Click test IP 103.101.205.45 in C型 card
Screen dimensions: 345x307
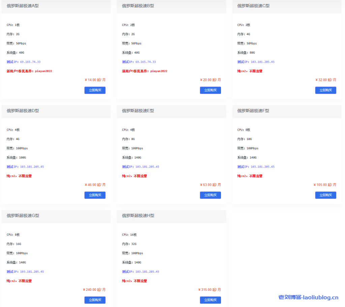262,62
